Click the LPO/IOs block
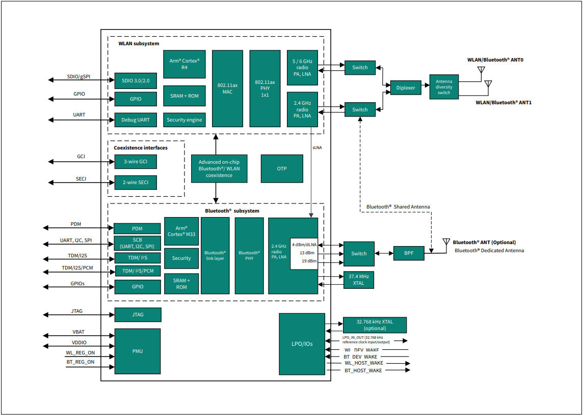Screen dimensions: 583x415 click(x=302, y=344)
